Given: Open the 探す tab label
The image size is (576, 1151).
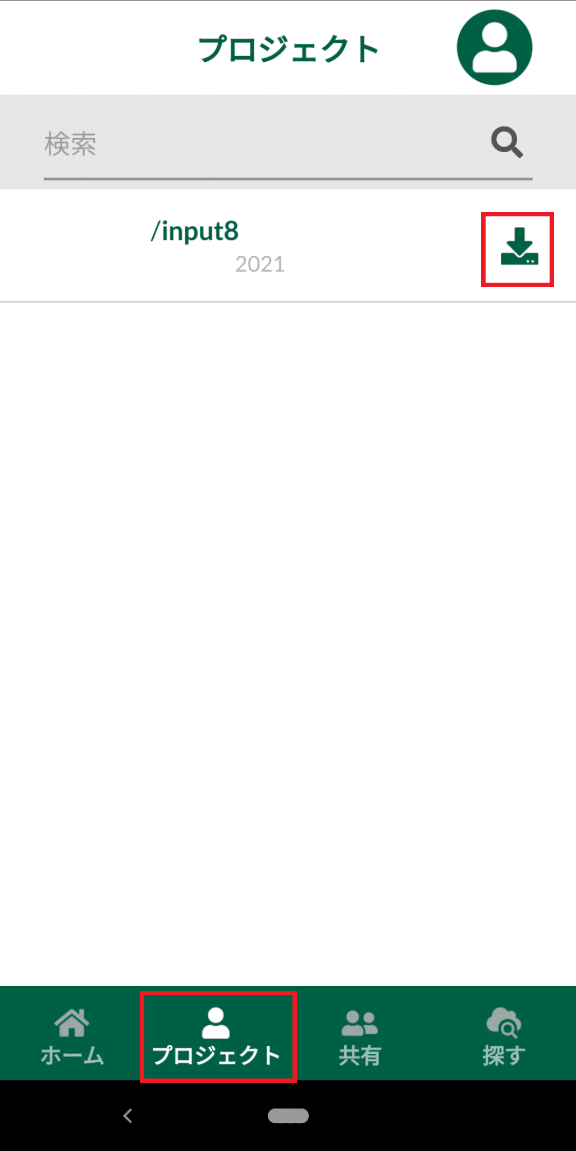Looking at the screenshot, I should (504, 1055).
